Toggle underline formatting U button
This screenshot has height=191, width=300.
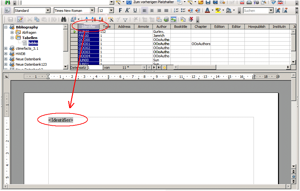(135, 11)
